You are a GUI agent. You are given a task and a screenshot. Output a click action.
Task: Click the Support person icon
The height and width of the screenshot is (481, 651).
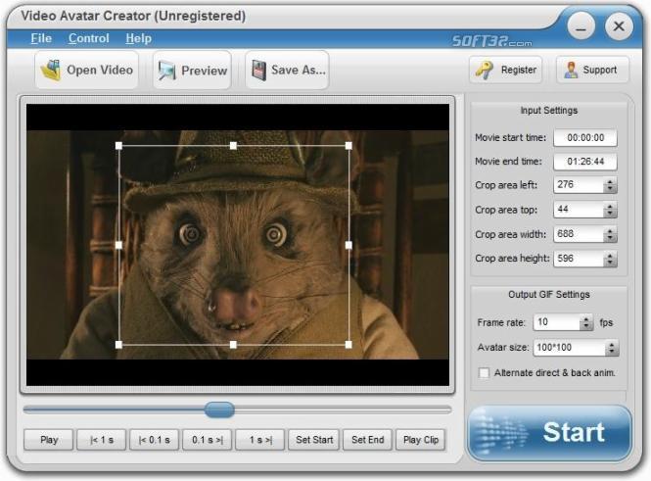click(x=571, y=70)
